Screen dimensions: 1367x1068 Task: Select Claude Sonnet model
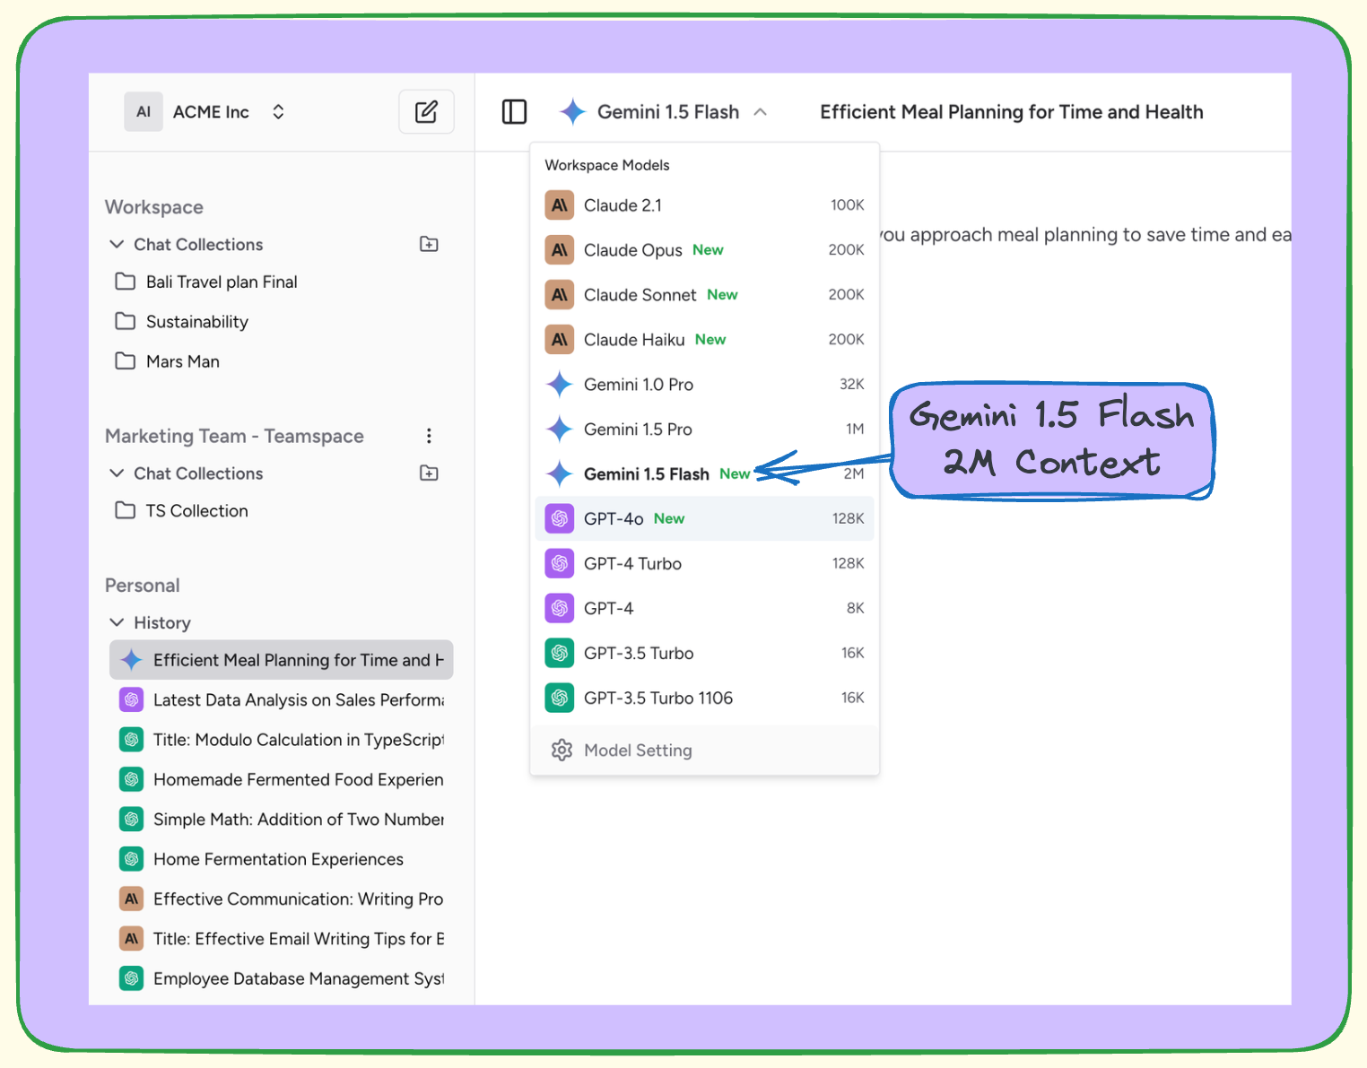pyautogui.click(x=704, y=295)
